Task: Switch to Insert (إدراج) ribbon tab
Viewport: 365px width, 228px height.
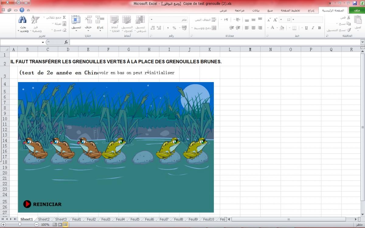Action: [311, 10]
